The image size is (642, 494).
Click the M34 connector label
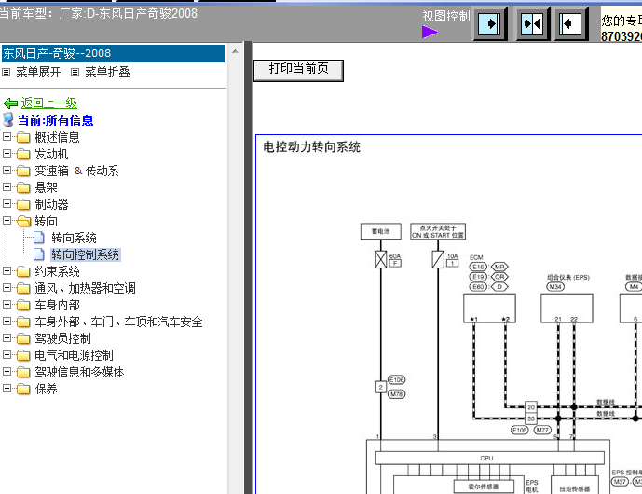[x=555, y=287]
